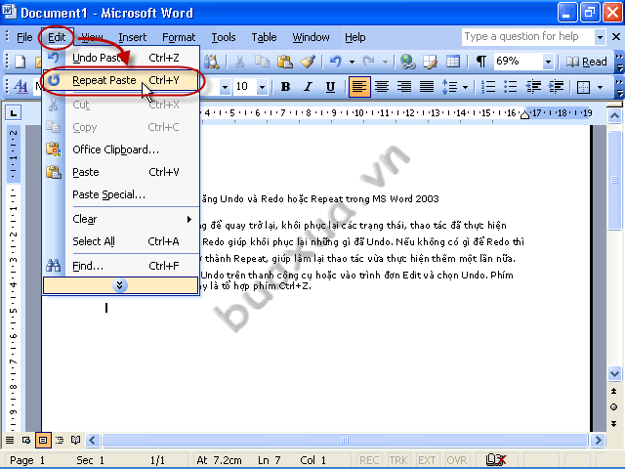Apply Bullets list icon

click(x=510, y=87)
